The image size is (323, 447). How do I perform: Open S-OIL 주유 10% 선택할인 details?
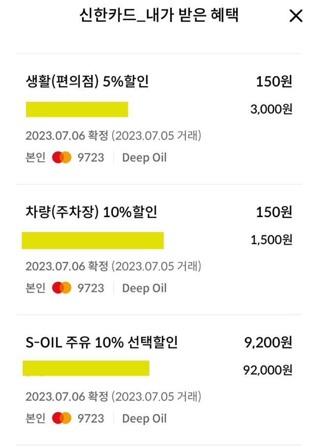(x=102, y=342)
